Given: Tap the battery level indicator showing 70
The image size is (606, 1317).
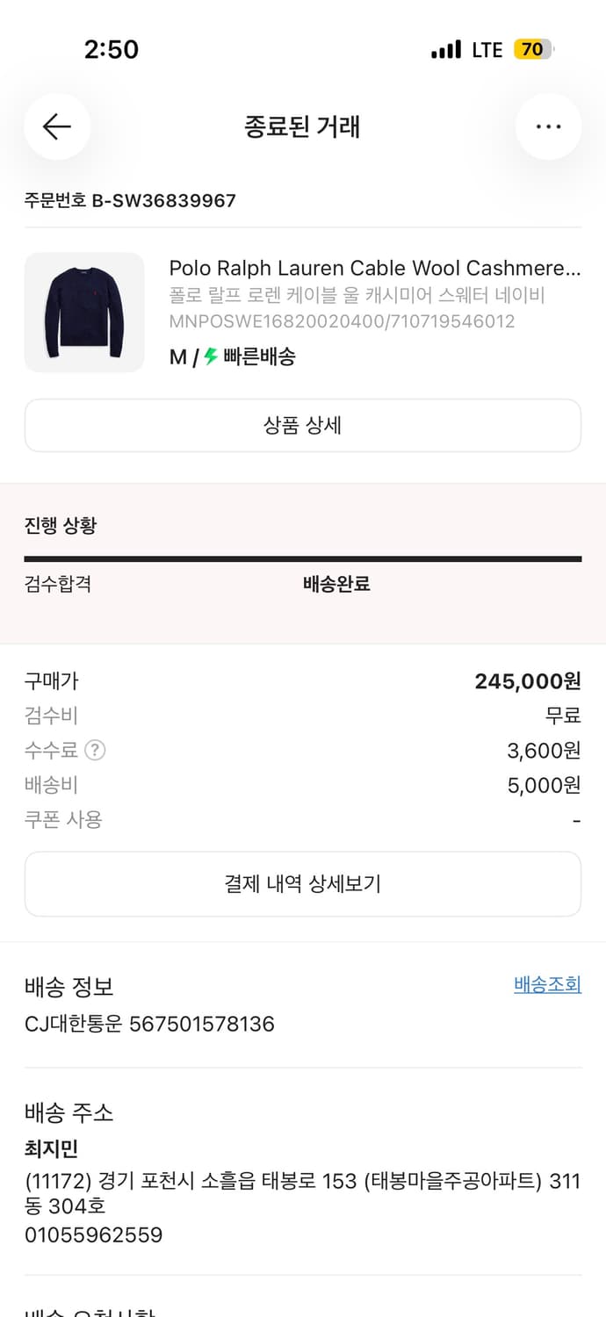Looking at the screenshot, I should pos(532,50).
